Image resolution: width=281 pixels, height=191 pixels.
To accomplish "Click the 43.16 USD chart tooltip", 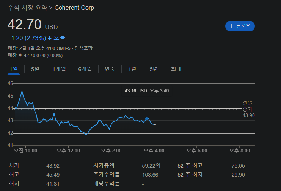I will (147, 91).
